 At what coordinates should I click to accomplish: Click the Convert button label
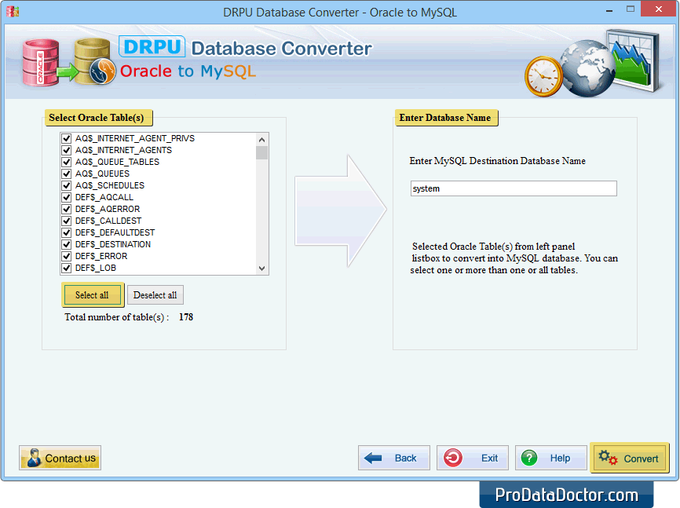[x=641, y=459]
